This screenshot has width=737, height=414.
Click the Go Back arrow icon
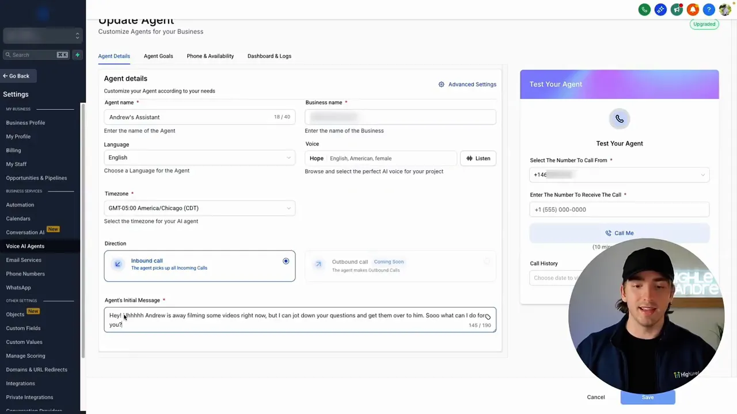(5, 76)
